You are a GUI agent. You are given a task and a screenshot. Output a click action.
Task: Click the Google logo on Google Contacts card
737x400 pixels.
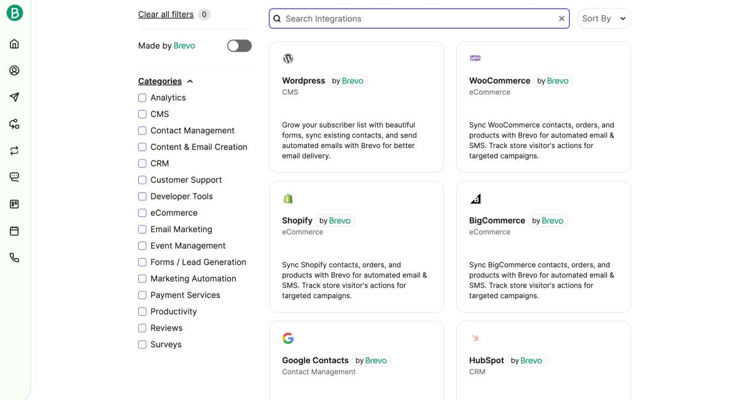click(x=288, y=338)
